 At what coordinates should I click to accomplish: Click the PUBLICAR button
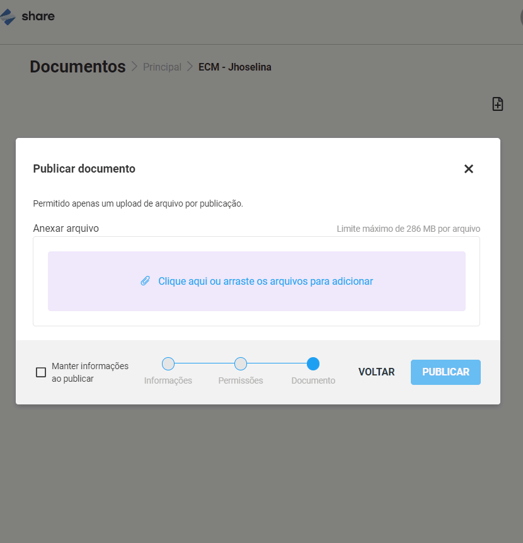pyautogui.click(x=445, y=372)
